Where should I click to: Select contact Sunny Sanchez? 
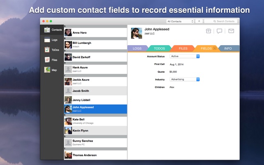pos(96,143)
